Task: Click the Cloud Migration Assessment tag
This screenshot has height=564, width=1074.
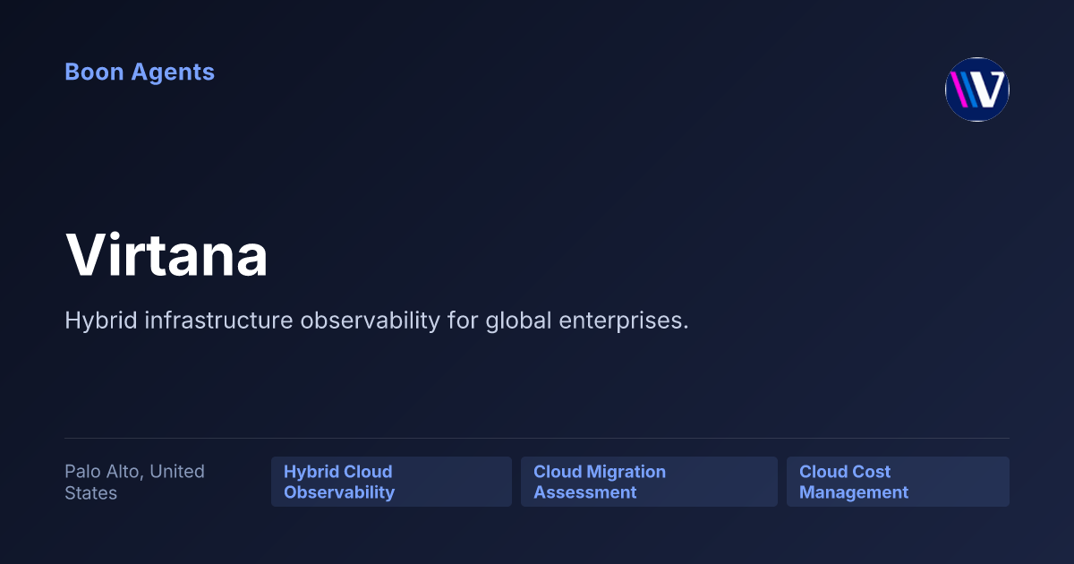Action: [649, 482]
